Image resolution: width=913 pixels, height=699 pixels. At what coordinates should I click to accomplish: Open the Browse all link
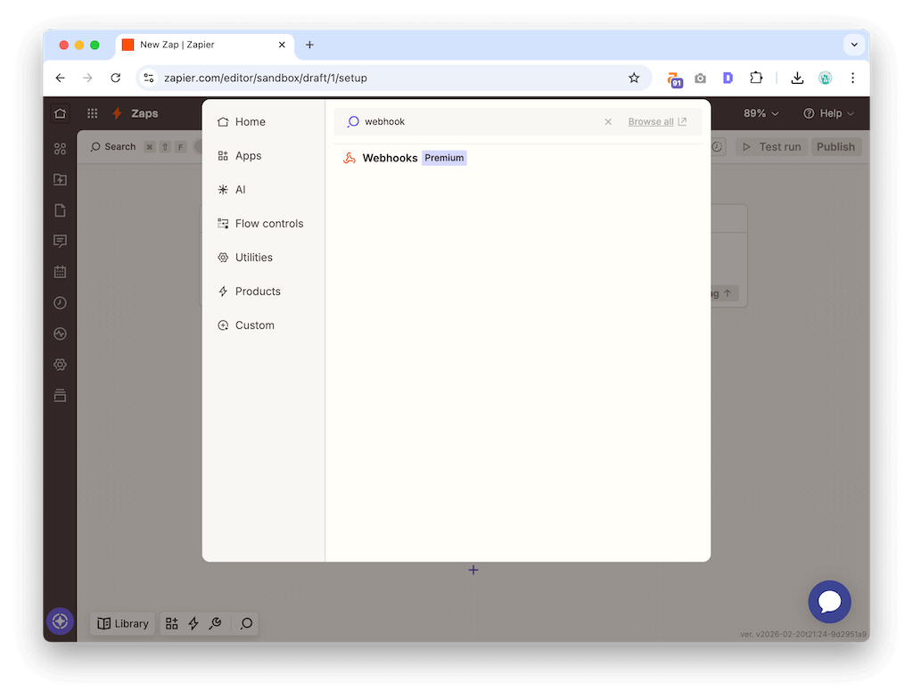tap(656, 122)
